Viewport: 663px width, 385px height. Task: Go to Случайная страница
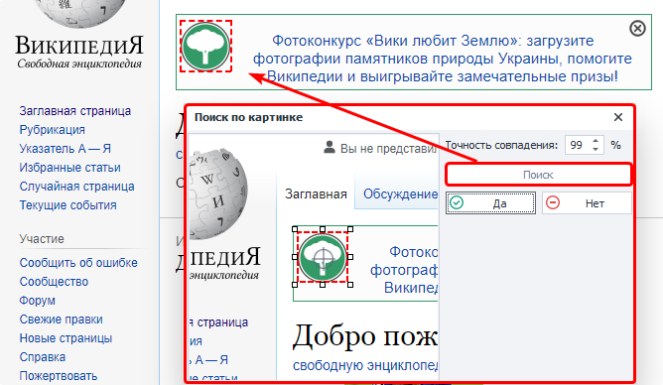(77, 187)
